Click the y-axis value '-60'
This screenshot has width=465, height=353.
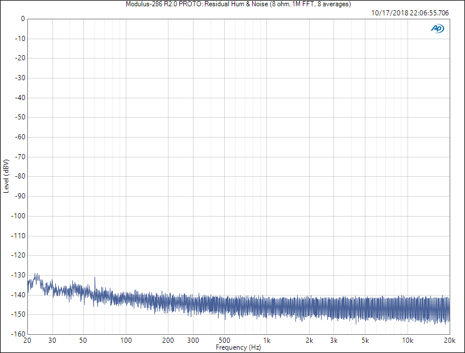point(20,137)
